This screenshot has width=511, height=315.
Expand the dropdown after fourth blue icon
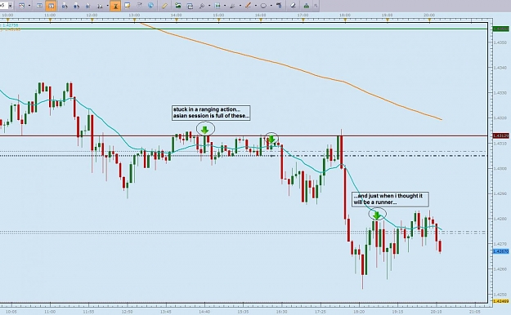(x=108, y=6)
